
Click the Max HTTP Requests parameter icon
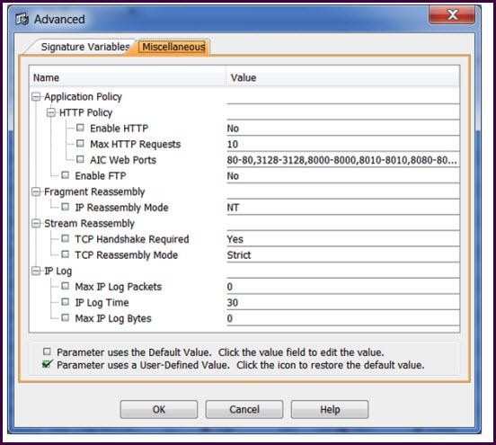80,144
